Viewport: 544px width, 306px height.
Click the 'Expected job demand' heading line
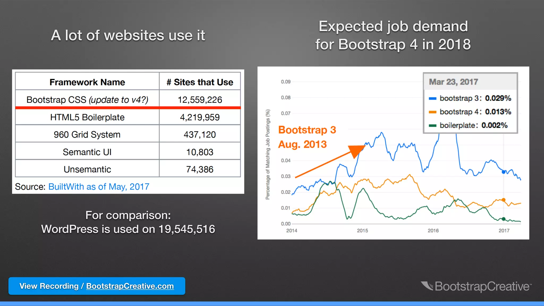pos(393,27)
